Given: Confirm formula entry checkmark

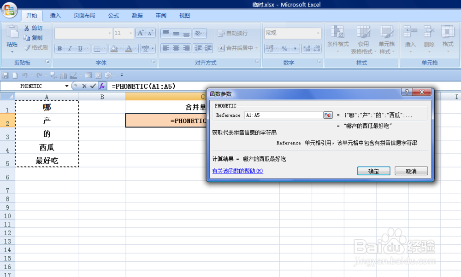Looking at the screenshot, I should [x=93, y=86].
